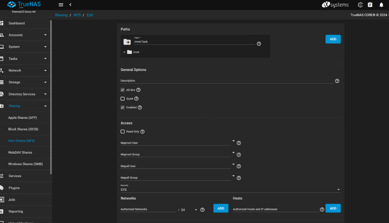Open help tooltip for Authorized Networks
Screen dimensions: 389x223
tap(202, 210)
